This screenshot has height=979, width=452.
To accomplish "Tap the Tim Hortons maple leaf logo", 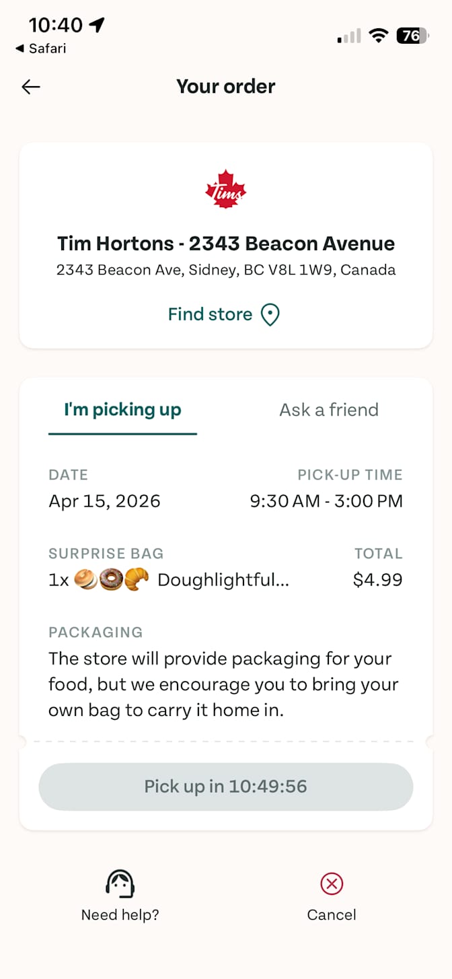I will click(x=226, y=190).
